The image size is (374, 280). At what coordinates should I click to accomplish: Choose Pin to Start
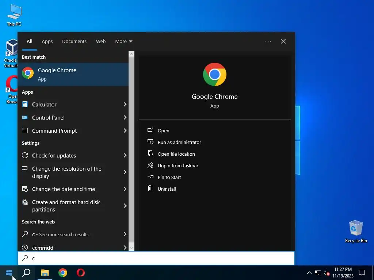(169, 178)
